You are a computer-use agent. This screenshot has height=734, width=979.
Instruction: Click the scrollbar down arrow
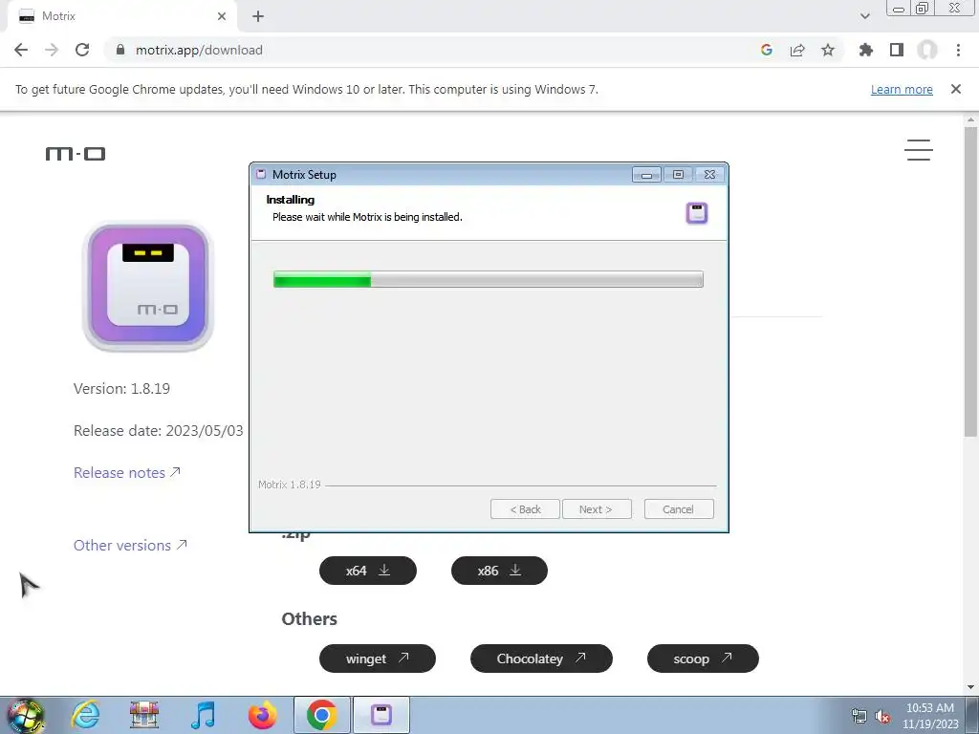click(x=970, y=686)
